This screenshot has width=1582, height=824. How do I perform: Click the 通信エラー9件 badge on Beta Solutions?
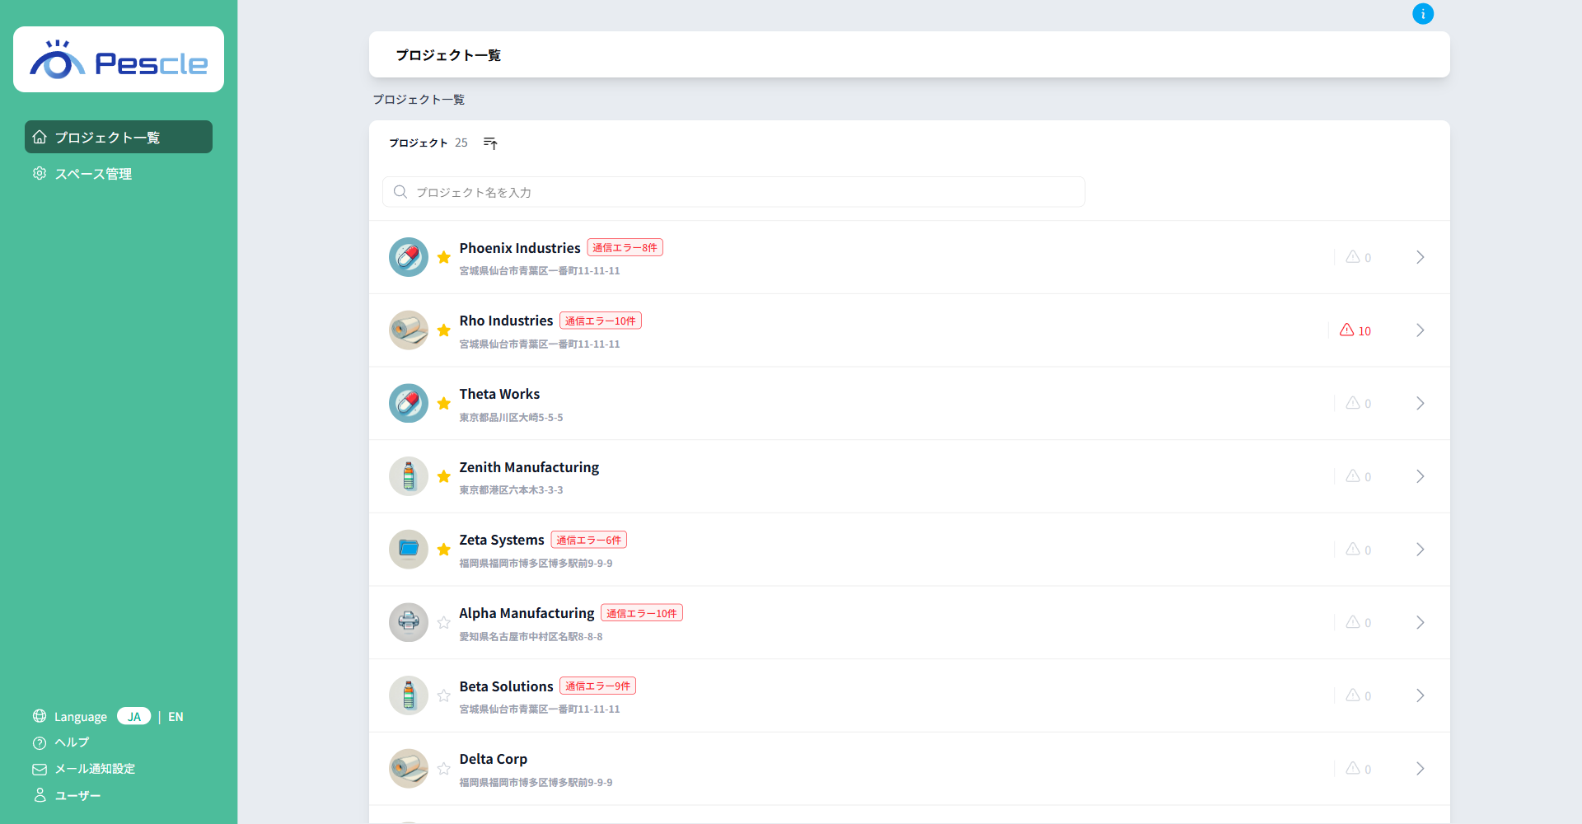pos(598,686)
